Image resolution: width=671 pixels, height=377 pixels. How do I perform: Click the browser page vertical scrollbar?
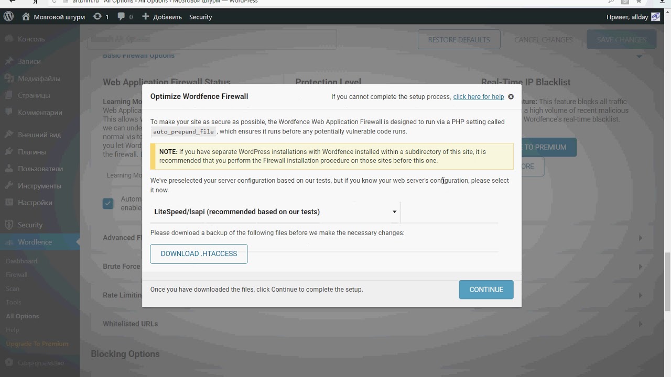667,281
